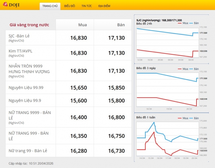Click the Giá vàng trong nước heading

pyautogui.click(x=29, y=25)
